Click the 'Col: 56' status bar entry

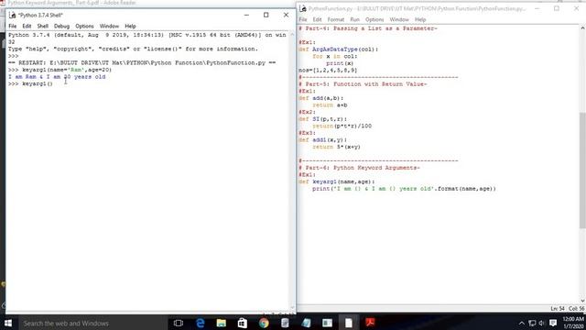pos(576,309)
